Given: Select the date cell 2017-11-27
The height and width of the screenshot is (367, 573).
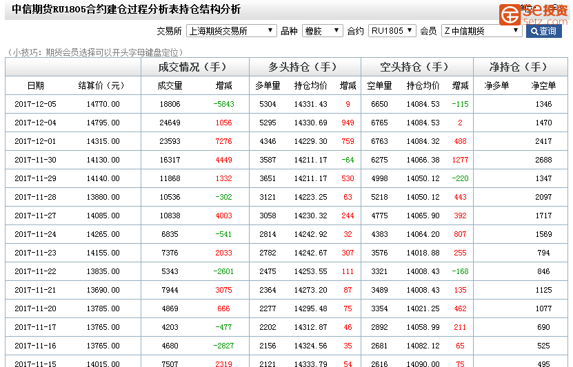Looking at the screenshot, I should [x=35, y=216].
